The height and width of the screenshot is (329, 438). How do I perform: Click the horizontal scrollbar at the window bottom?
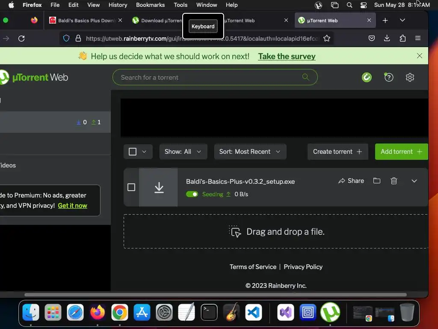[x=216, y=295]
